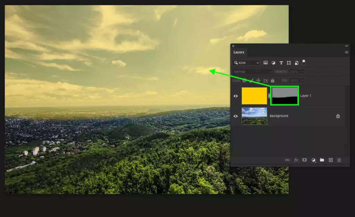Close the Layers panel
The image size is (355, 217).
pos(233,46)
